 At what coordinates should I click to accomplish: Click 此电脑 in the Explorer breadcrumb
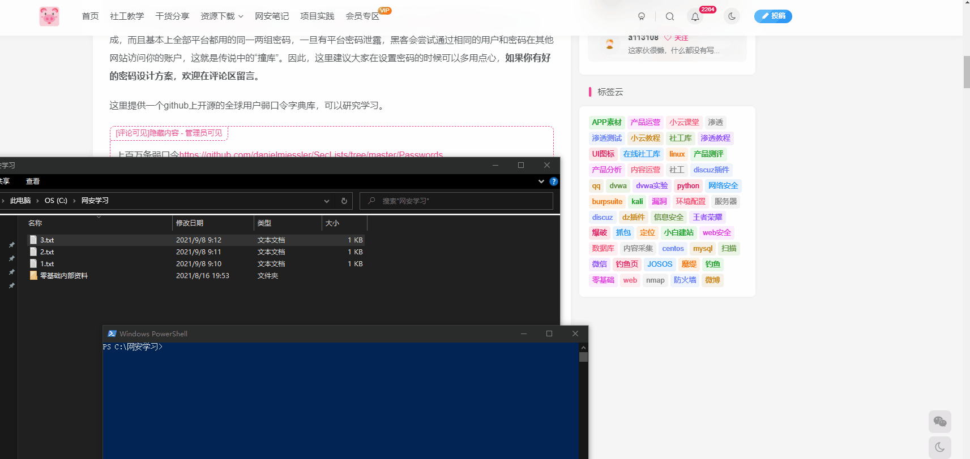pyautogui.click(x=20, y=201)
